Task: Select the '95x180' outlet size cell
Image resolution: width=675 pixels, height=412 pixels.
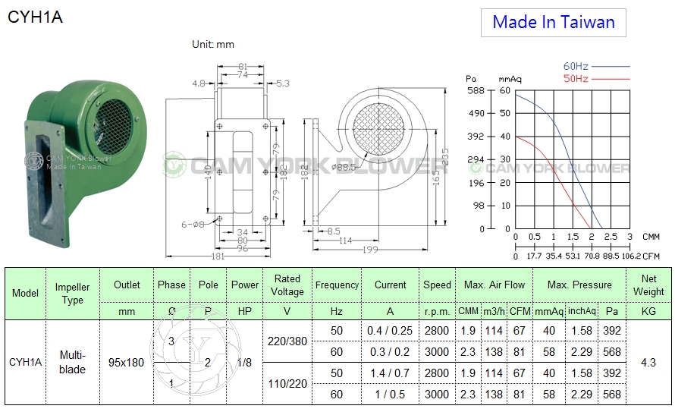Action: 126,363
